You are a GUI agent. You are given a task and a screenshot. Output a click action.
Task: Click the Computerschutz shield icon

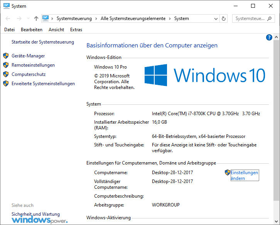(6, 74)
